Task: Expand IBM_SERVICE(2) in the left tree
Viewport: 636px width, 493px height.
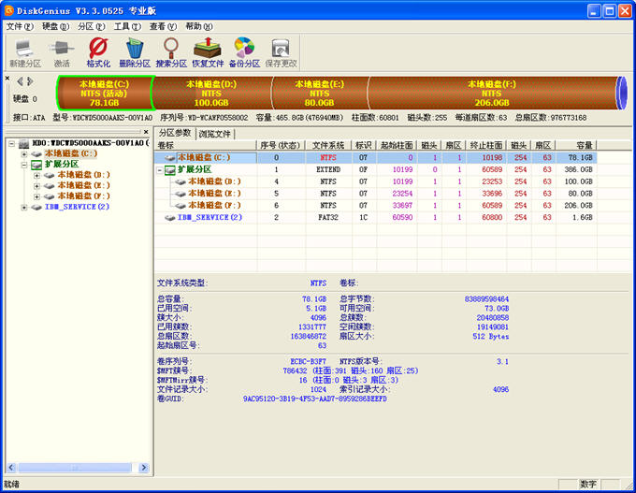Action: click(24, 207)
